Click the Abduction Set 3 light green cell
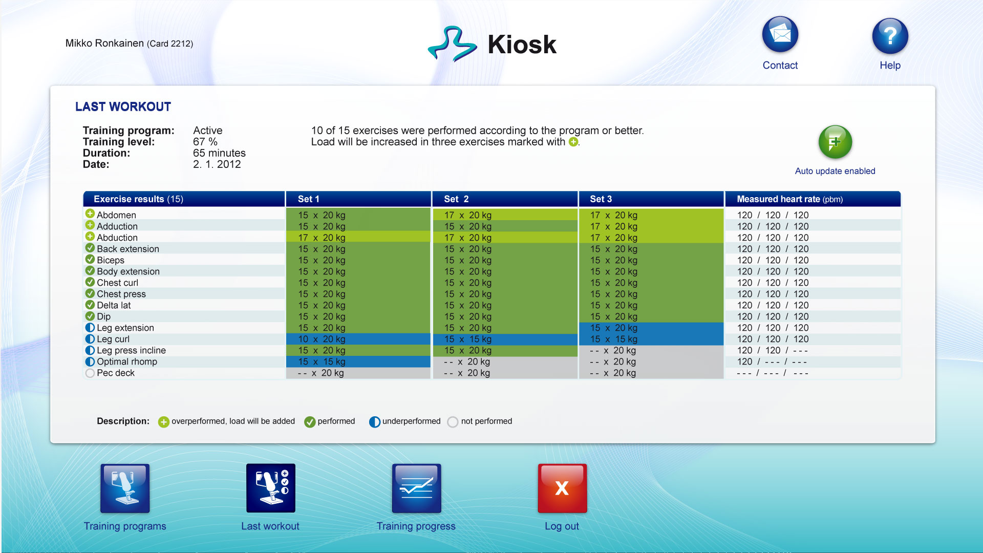 (651, 238)
